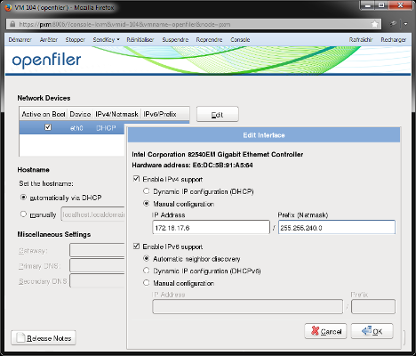Click the Device column header
The image size is (416, 356).
pyautogui.click(x=80, y=114)
